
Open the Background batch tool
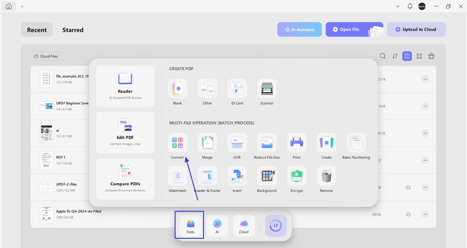click(x=267, y=176)
